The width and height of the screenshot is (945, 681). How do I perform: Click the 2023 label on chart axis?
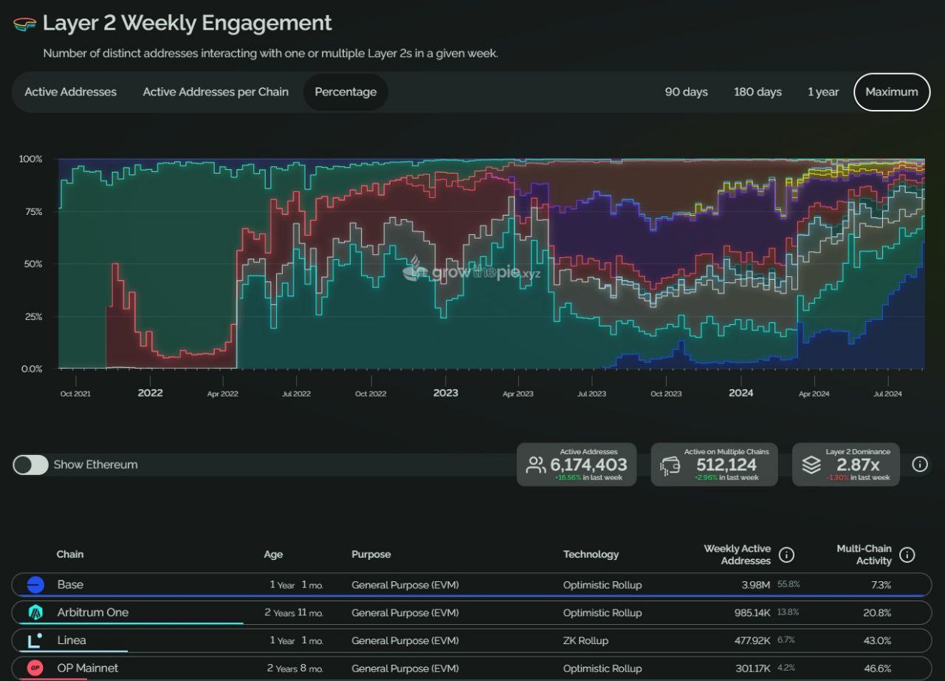[x=445, y=393]
